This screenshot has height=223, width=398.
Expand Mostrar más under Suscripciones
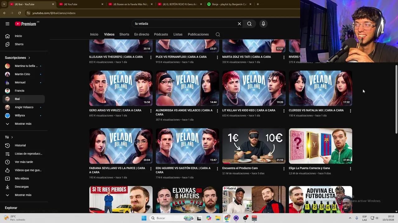point(24,124)
